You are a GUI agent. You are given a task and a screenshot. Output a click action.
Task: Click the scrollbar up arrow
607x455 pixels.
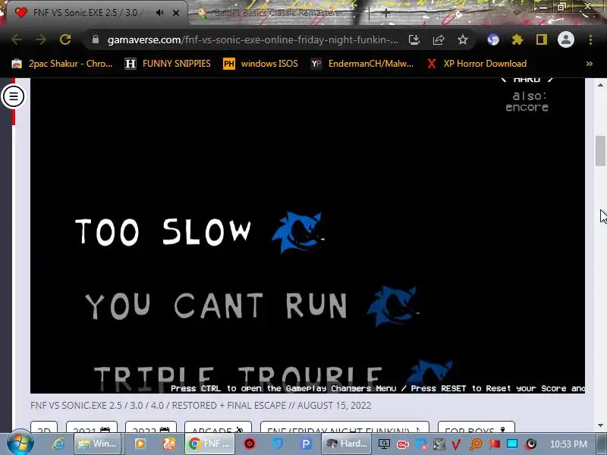(600, 85)
